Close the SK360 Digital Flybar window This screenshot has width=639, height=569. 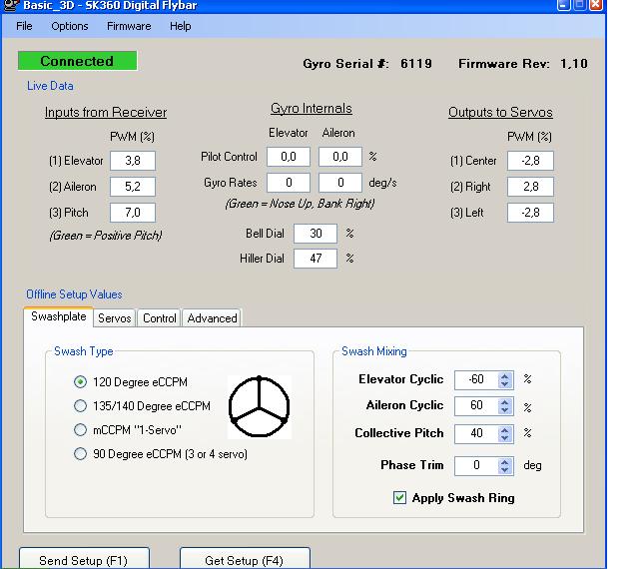596,5
